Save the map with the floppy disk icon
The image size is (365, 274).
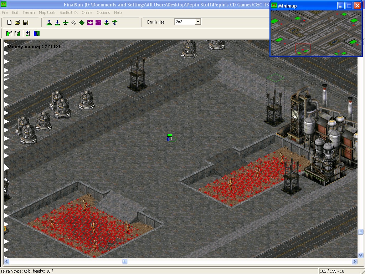(26, 22)
